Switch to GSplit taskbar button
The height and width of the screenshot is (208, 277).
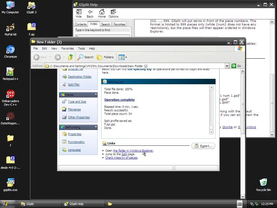pos(40,204)
